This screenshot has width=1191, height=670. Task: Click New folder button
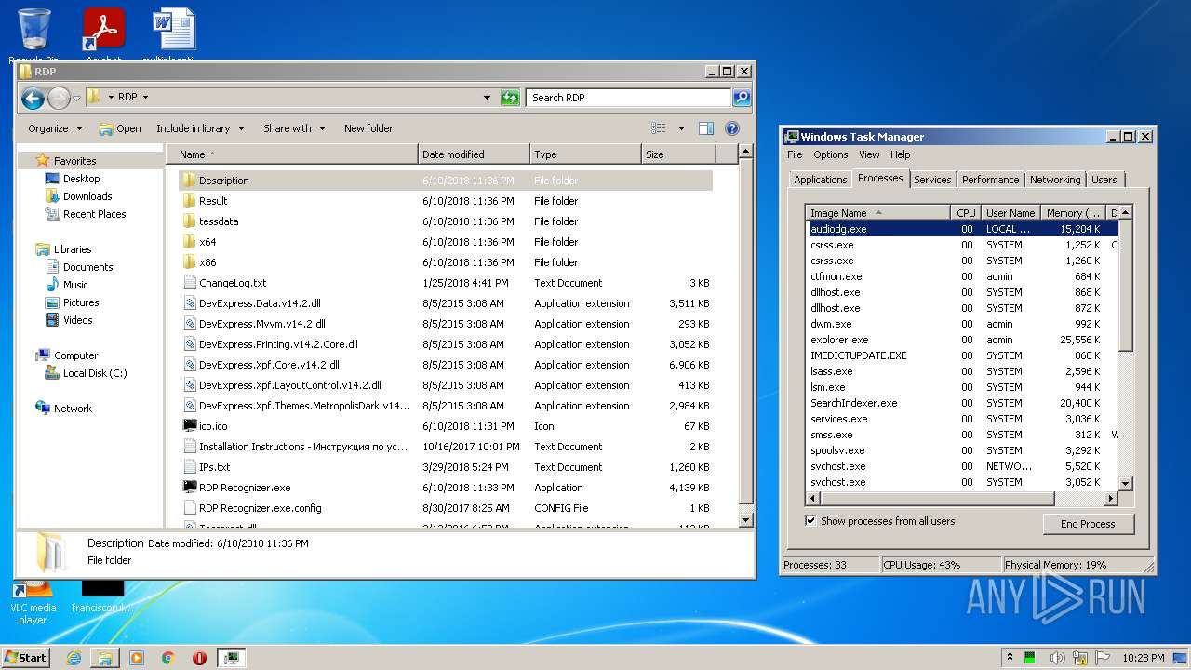(x=368, y=128)
